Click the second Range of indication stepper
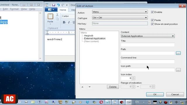 point(153,87)
